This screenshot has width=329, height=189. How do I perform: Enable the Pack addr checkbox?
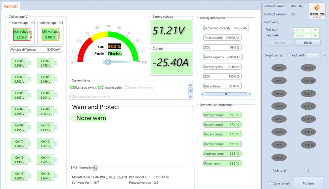(289, 55)
